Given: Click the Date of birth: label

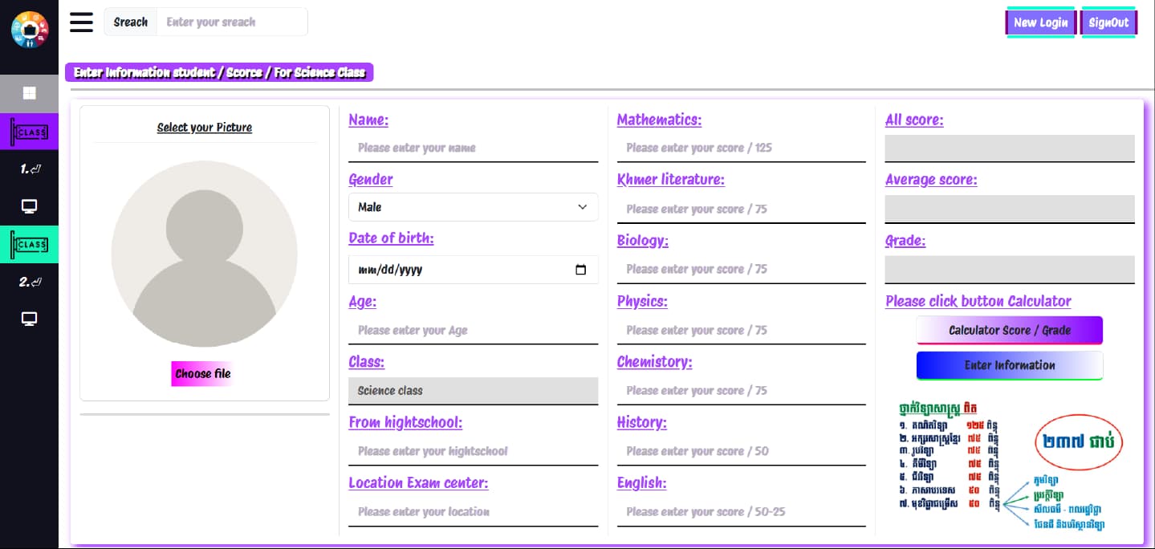Looking at the screenshot, I should click(391, 238).
